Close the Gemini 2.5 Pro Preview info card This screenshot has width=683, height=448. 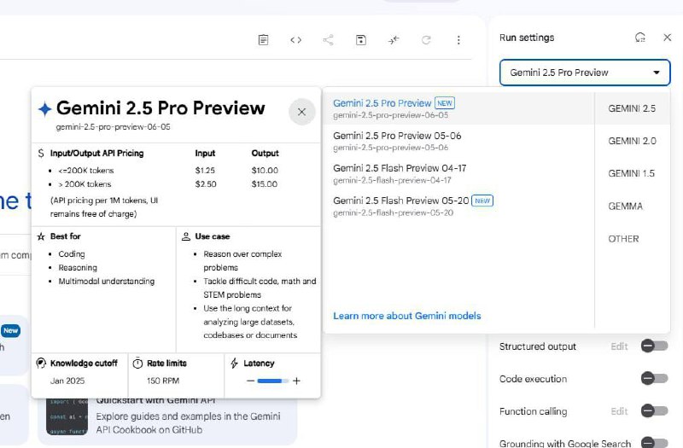click(301, 112)
